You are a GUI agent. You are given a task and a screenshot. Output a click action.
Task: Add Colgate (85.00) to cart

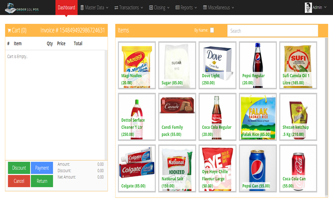137,168
